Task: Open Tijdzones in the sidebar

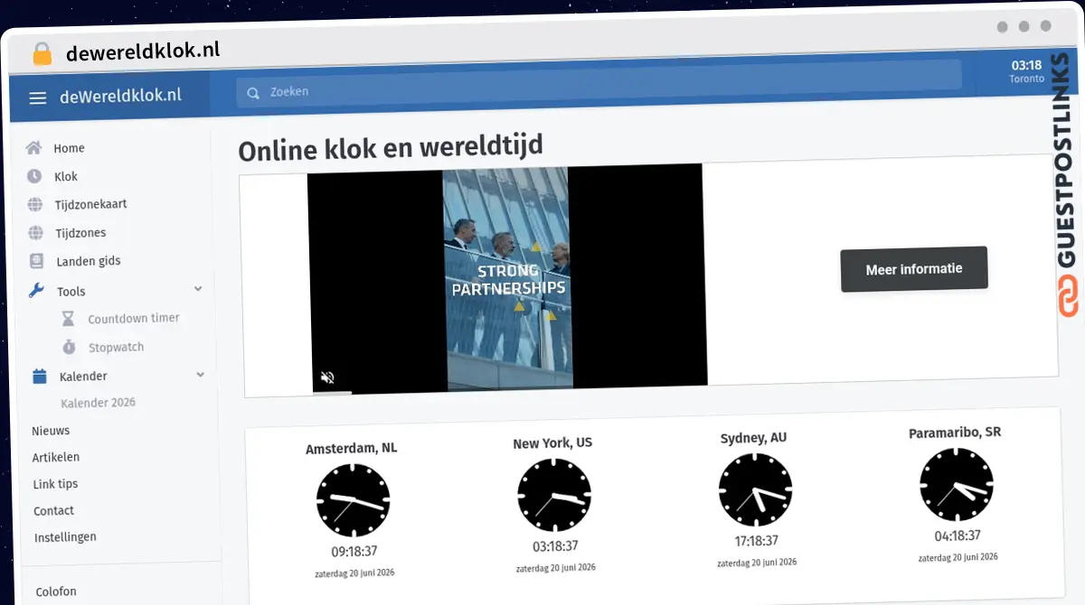Action: click(x=80, y=233)
